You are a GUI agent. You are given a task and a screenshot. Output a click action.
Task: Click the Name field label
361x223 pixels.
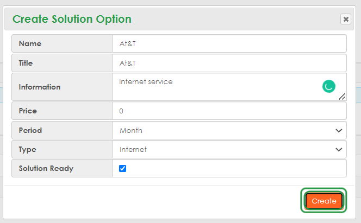pyautogui.click(x=30, y=43)
